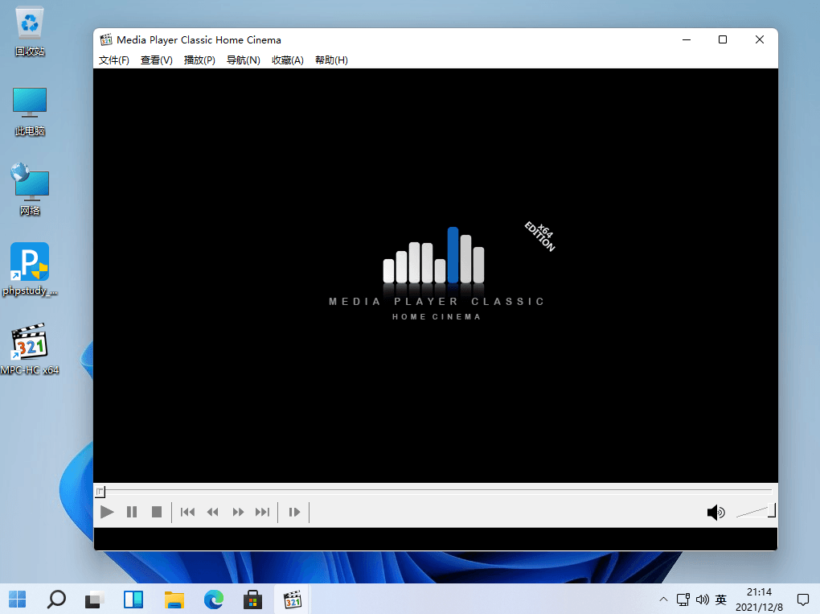Screen dimensions: 820x614
Task: Adjust the volume slider
Action: [x=756, y=512]
